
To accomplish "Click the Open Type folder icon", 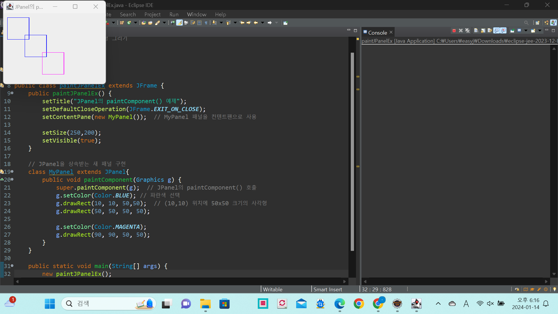I will coord(144,23).
